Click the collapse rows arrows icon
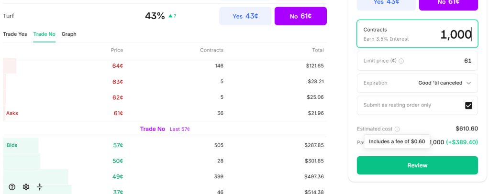Viewport: 489px width, 194px height. coord(40,187)
